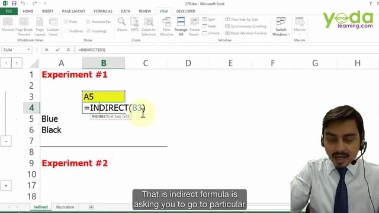Click Unhide window option

click(211, 33)
